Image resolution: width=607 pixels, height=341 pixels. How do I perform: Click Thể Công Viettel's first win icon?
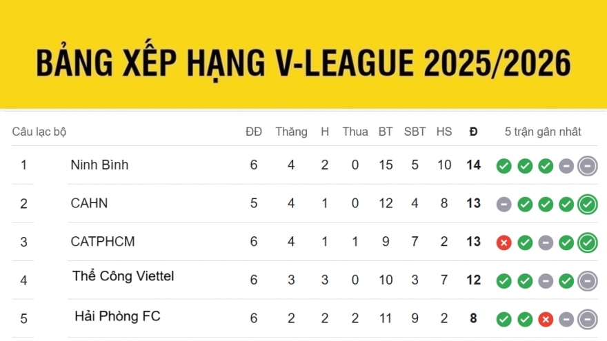coord(504,281)
